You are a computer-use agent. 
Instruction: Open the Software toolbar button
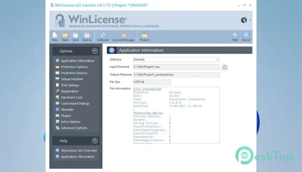click(103, 37)
